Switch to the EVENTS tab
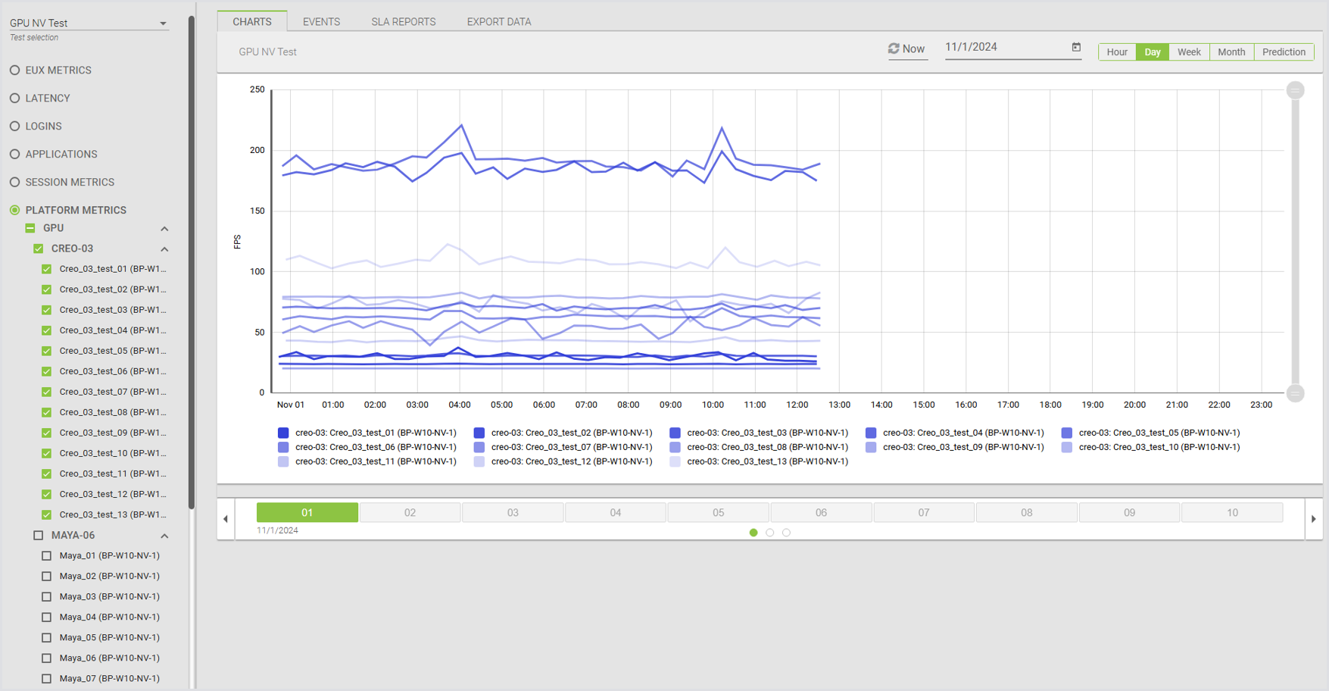 pyautogui.click(x=321, y=21)
